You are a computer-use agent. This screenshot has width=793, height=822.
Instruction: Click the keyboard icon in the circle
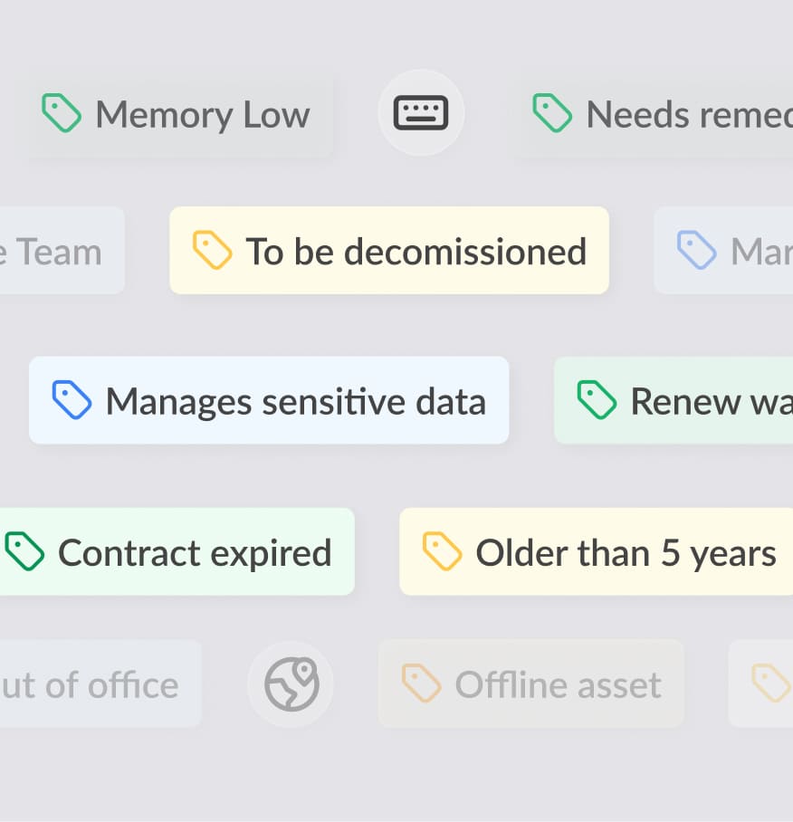(421, 113)
